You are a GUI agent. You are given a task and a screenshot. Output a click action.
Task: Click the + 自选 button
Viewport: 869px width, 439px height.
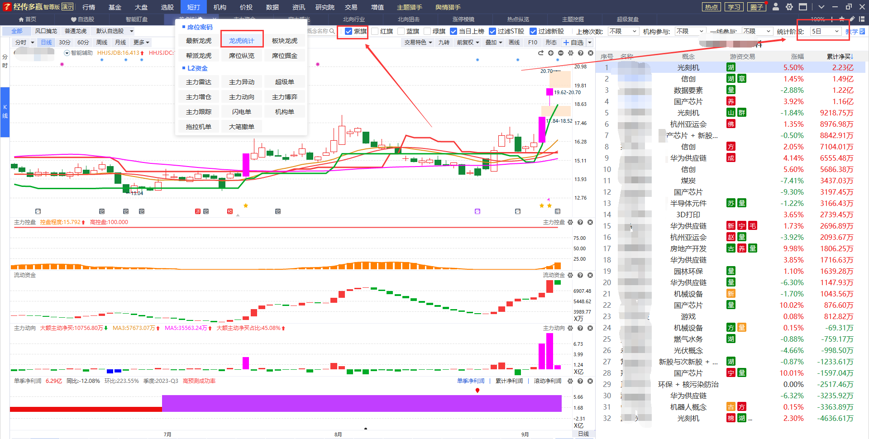pyautogui.click(x=573, y=43)
